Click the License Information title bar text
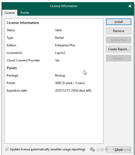This screenshot has height=155, width=135. pyautogui.click(x=64, y=6)
